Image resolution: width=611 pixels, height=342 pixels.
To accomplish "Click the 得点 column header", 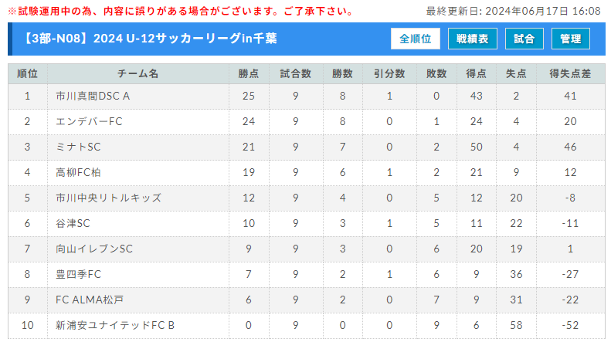I will 476,73.
